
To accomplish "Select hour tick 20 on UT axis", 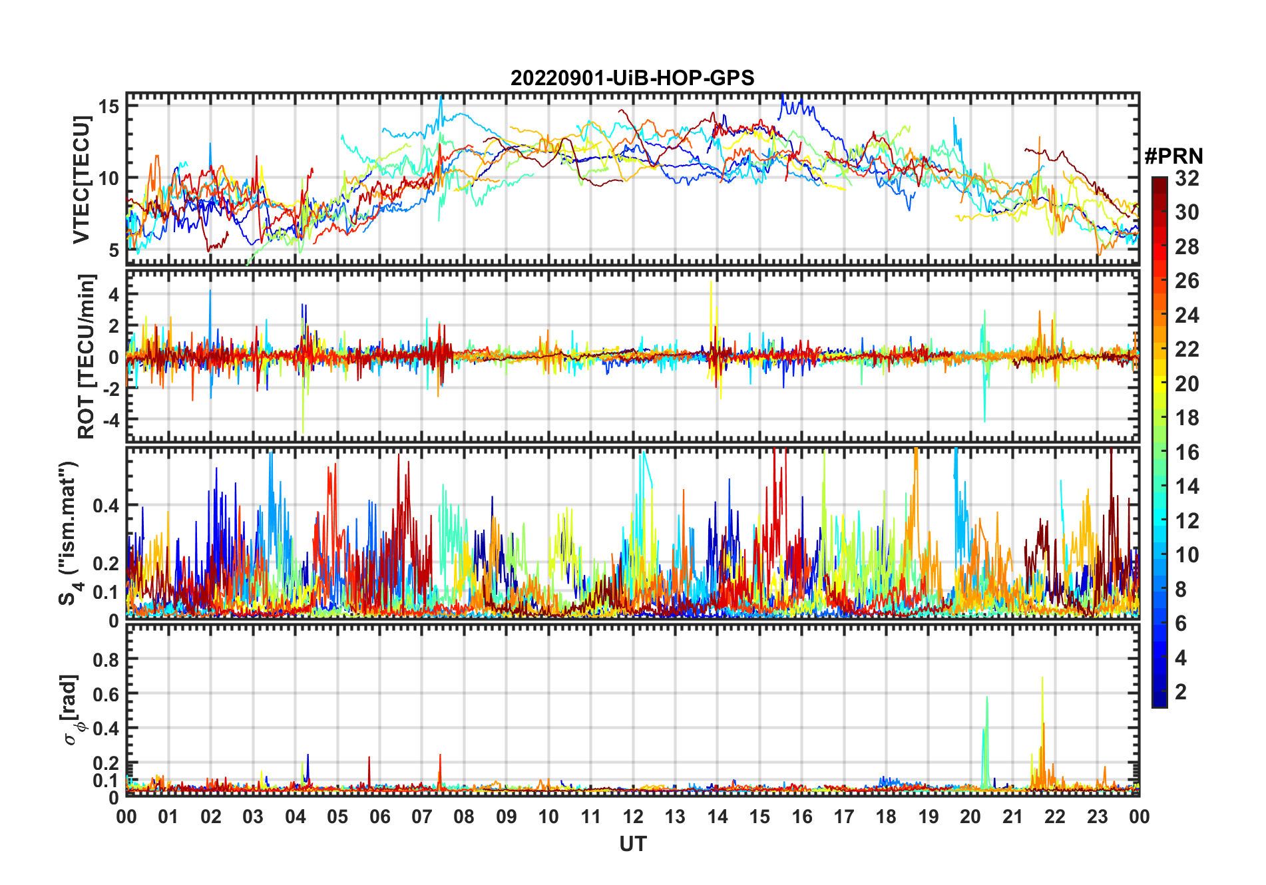I will [970, 816].
